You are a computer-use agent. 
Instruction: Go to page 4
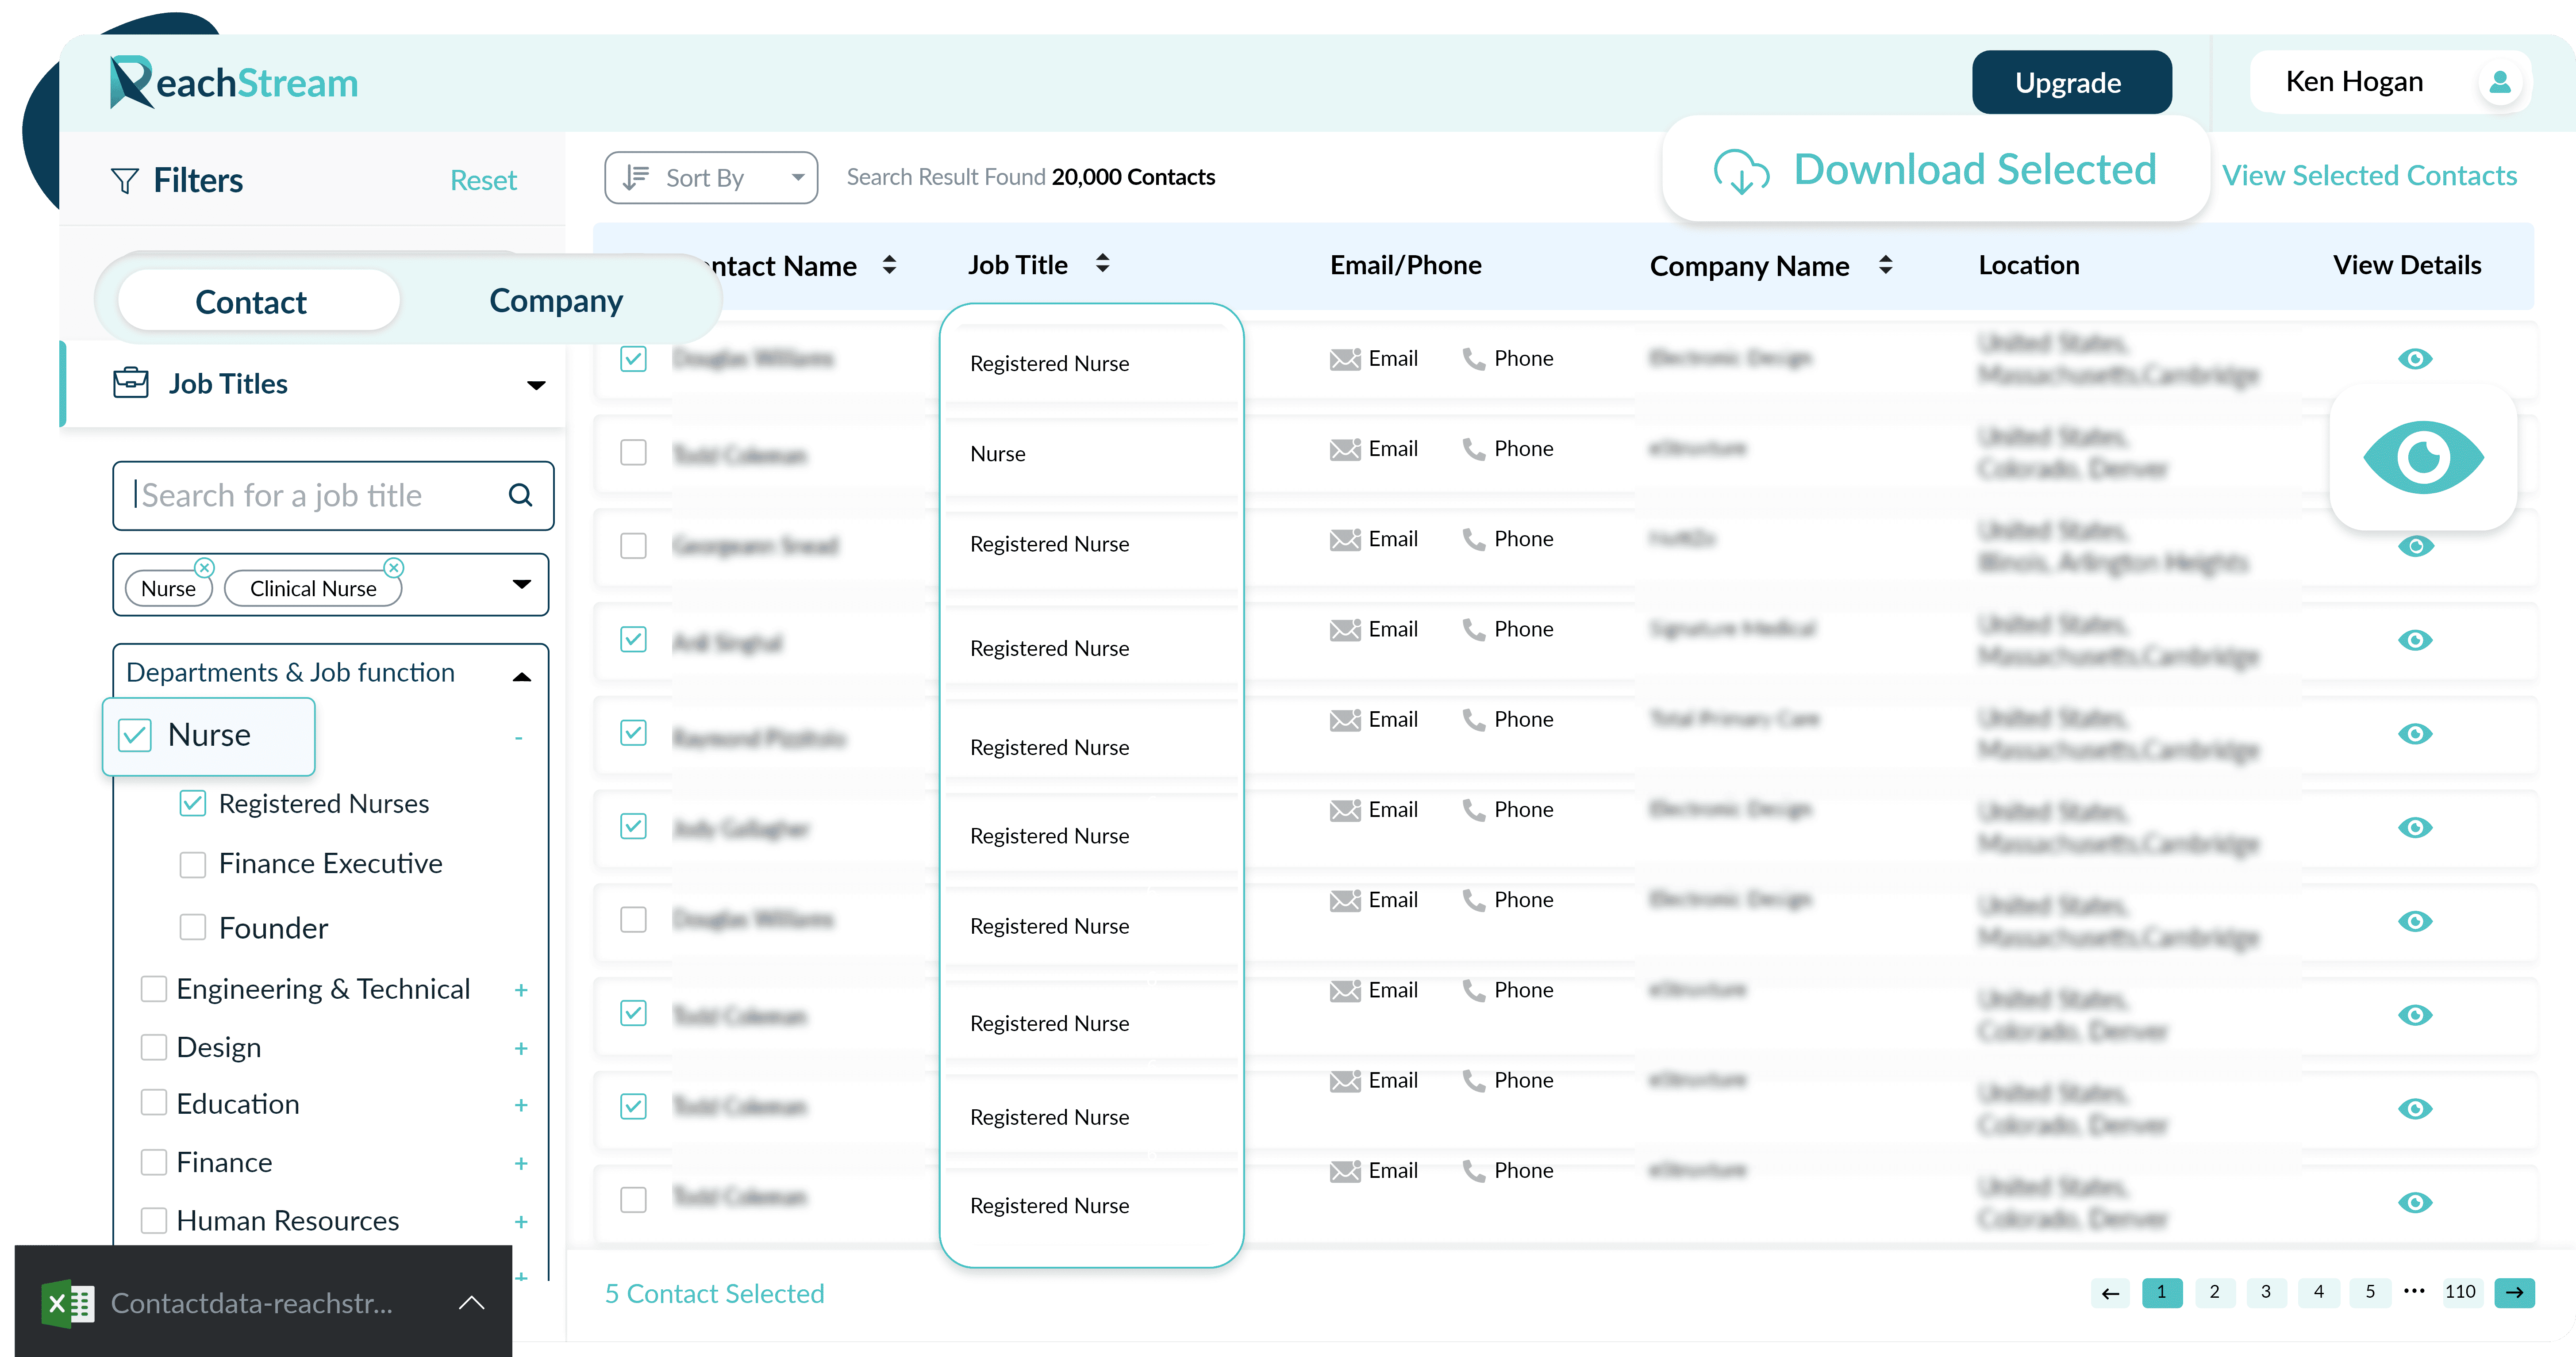pyautogui.click(x=2318, y=1292)
